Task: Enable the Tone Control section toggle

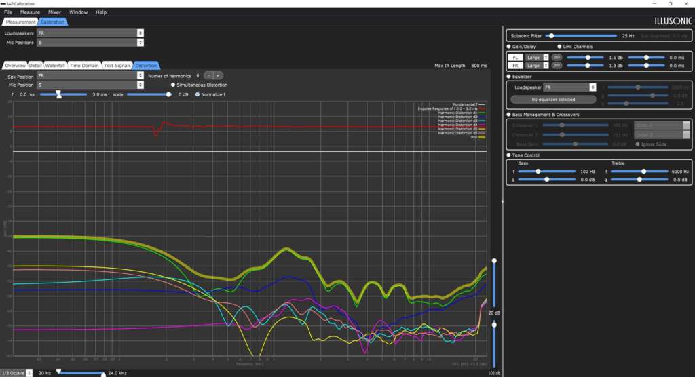Action: coord(509,155)
